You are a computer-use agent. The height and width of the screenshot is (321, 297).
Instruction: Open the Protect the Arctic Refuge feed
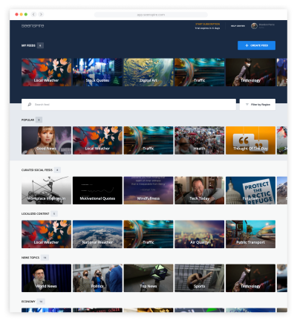pyautogui.click(x=250, y=190)
